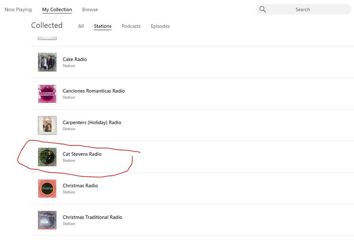Image resolution: width=354 pixels, height=240 pixels.
Task: Switch to the Browse section
Action: point(90,10)
